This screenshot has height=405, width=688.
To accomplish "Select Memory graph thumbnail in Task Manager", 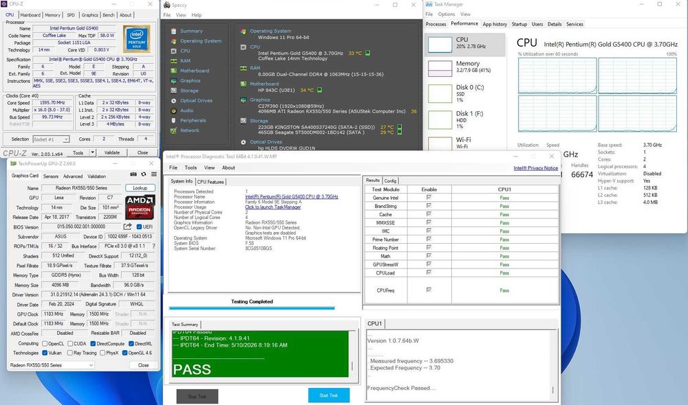I will point(440,69).
